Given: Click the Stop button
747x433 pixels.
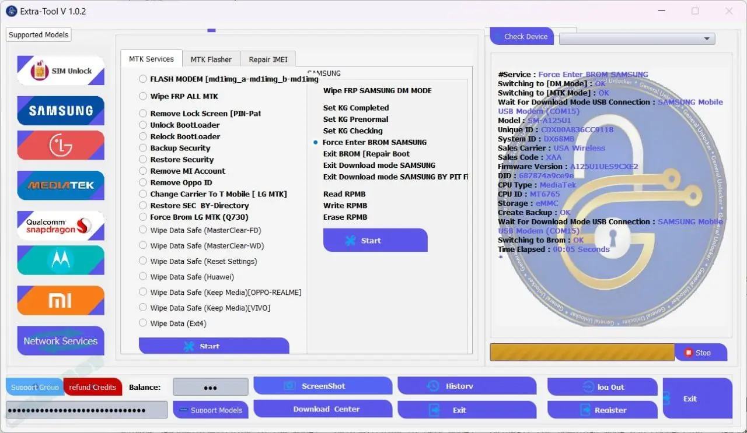Looking at the screenshot, I should click(x=701, y=353).
